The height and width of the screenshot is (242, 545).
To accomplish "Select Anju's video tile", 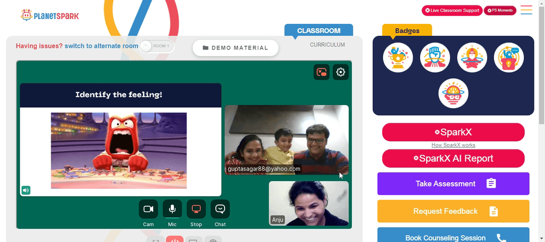I will click(x=308, y=203).
